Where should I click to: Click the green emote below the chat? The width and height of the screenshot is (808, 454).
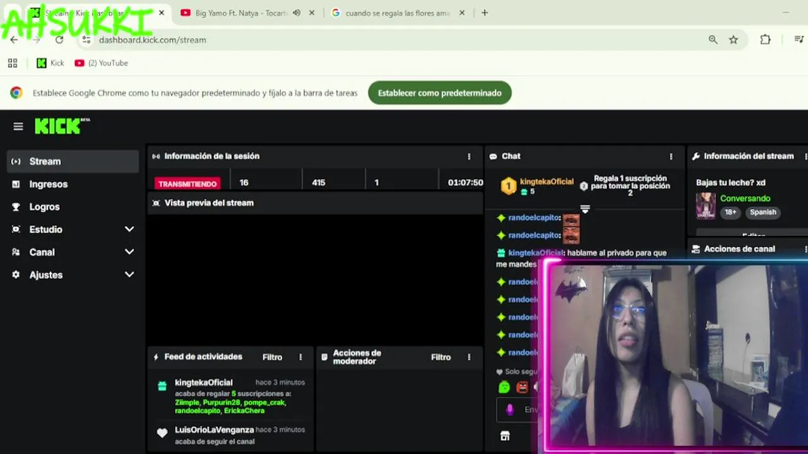coord(504,387)
